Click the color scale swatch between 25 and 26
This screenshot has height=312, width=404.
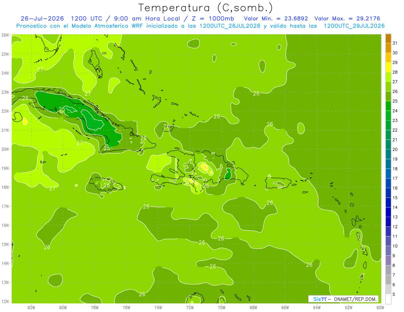[388, 96]
